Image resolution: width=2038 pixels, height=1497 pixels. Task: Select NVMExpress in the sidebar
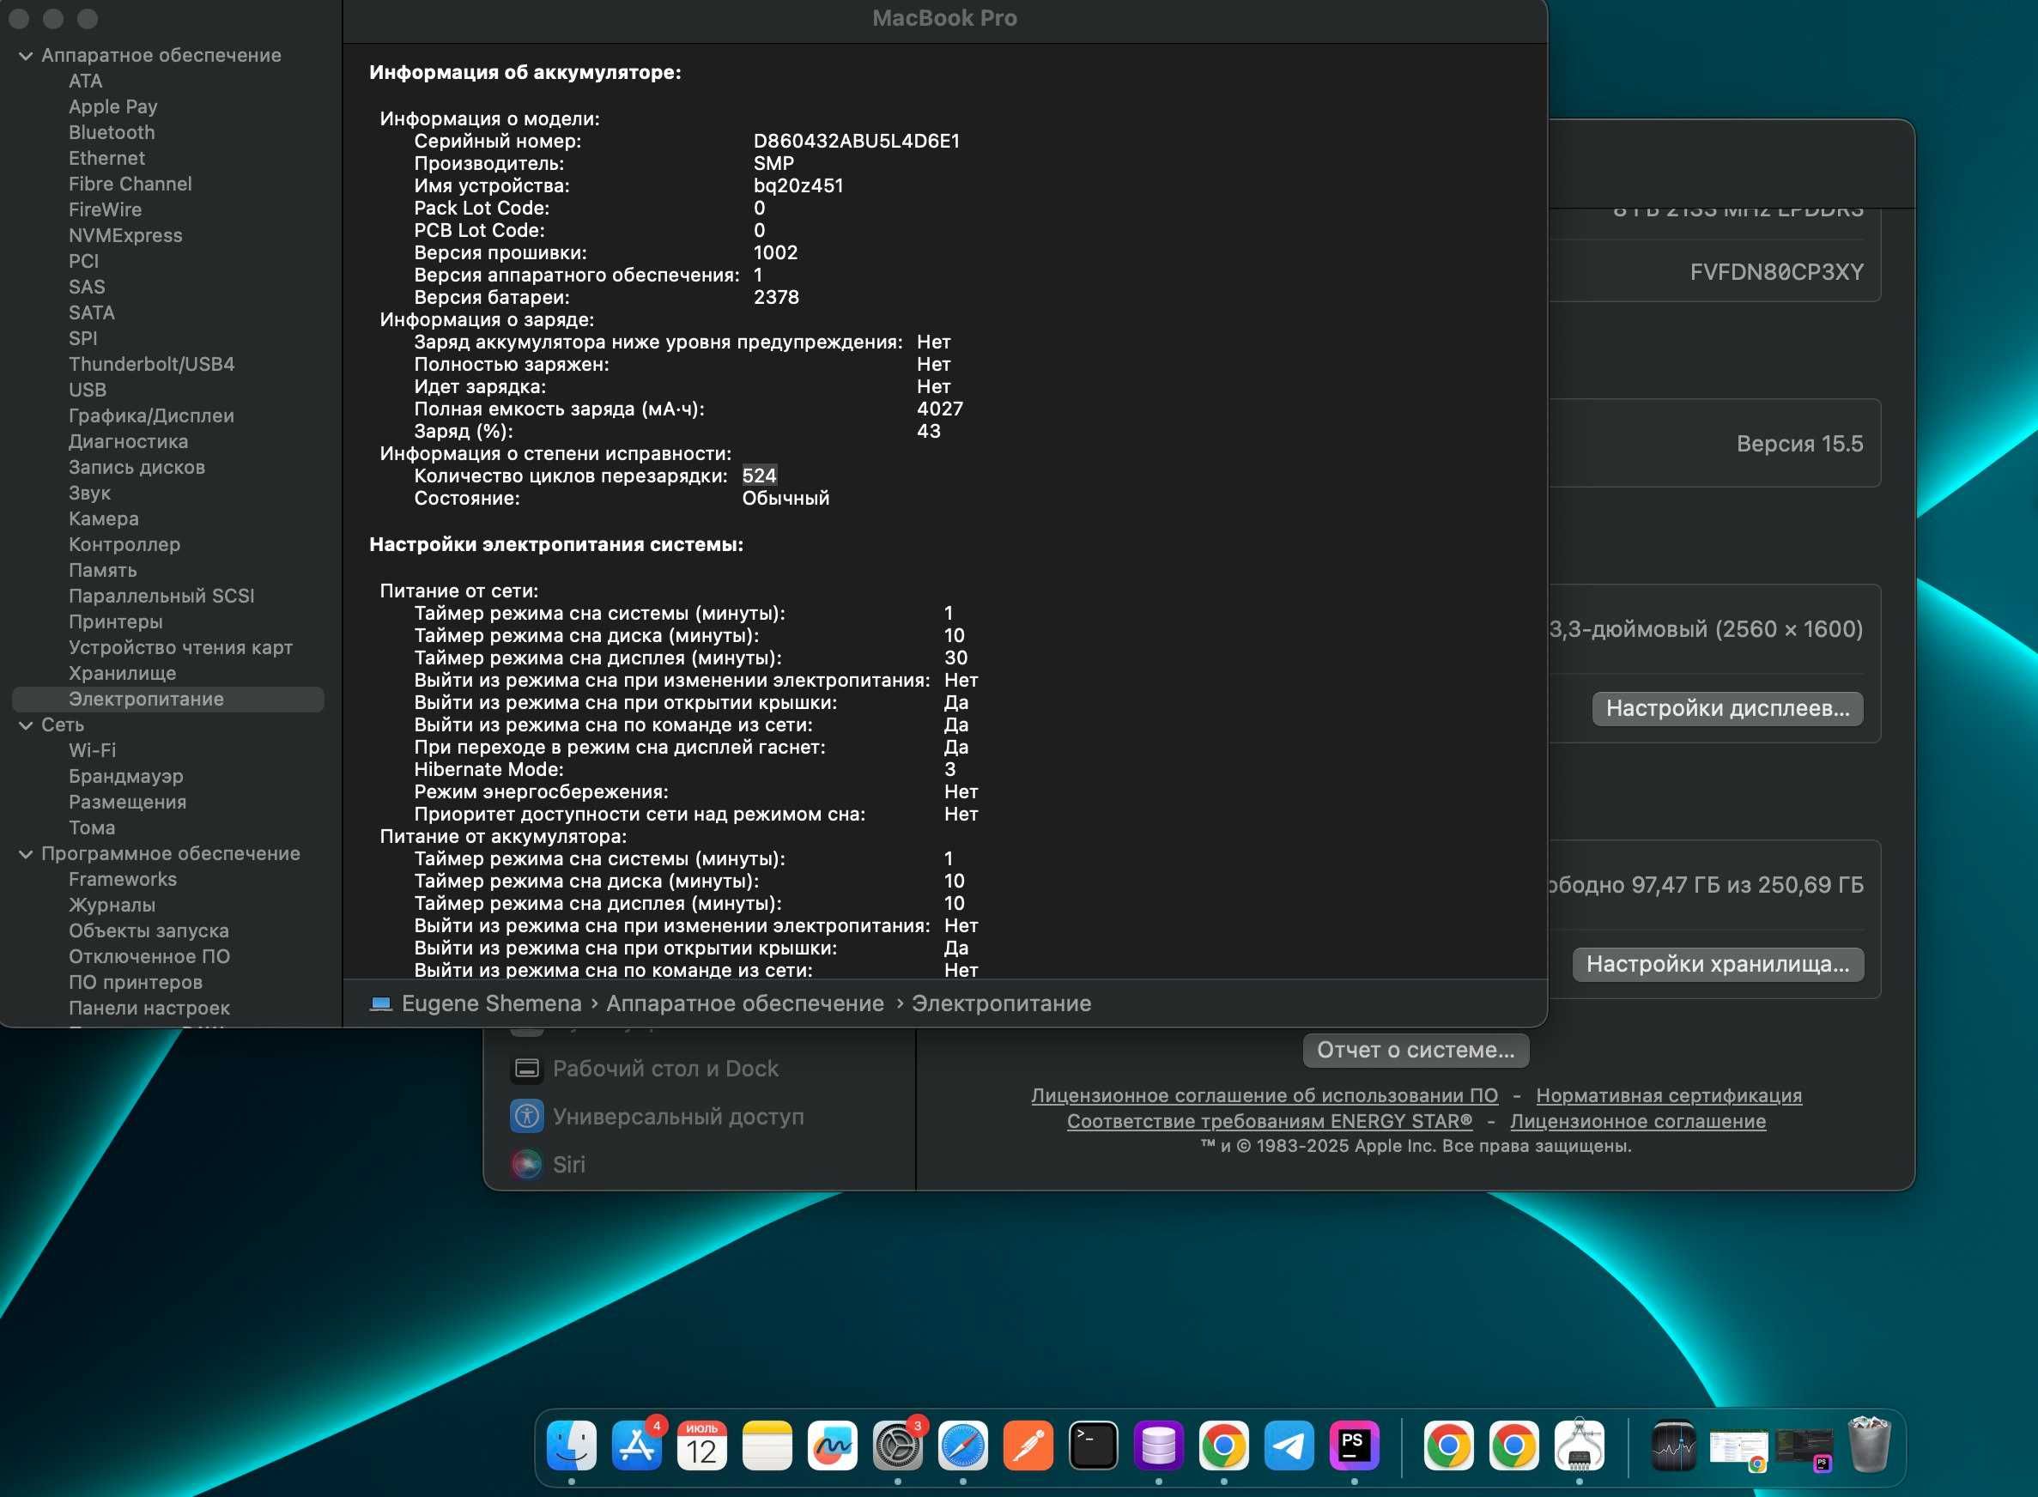[125, 235]
